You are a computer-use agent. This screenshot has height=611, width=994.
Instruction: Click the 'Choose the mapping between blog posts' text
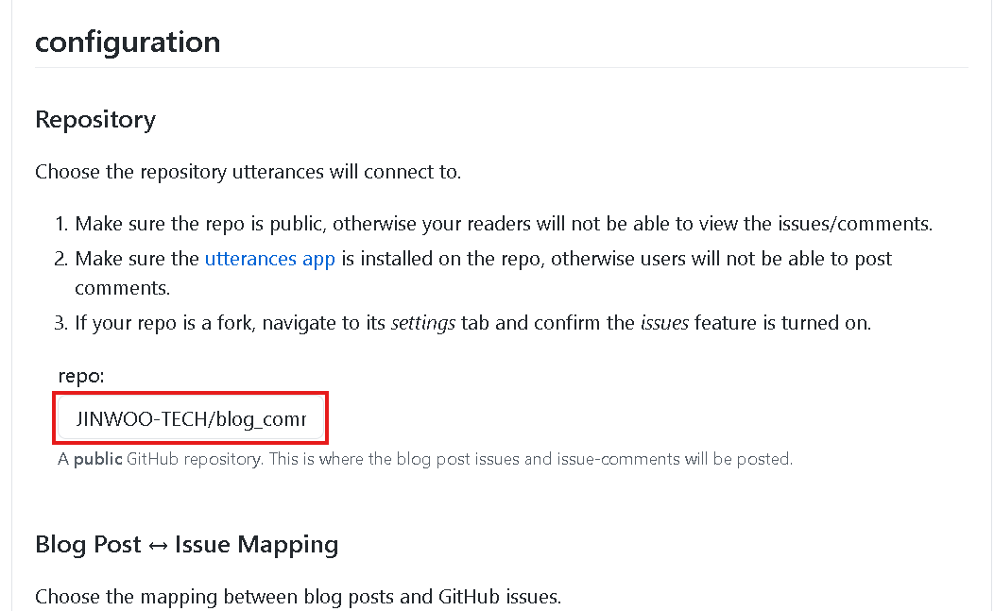pos(298,597)
